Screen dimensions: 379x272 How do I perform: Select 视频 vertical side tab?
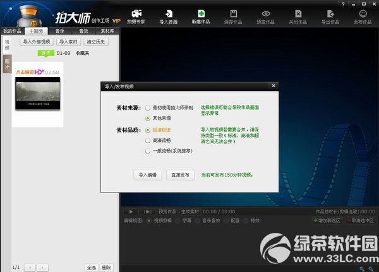point(7,45)
